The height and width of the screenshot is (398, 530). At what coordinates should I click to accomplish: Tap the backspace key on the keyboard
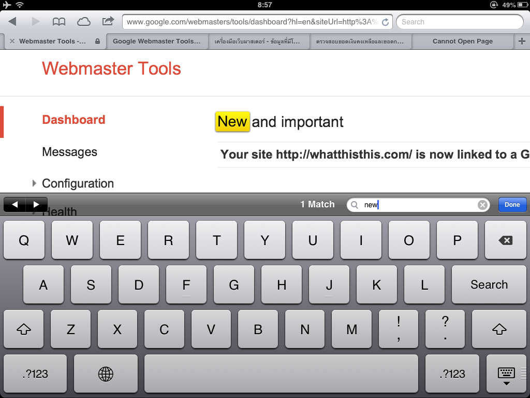pyautogui.click(x=506, y=240)
